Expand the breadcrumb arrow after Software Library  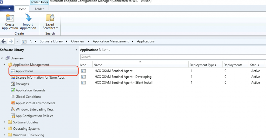(67, 42)
